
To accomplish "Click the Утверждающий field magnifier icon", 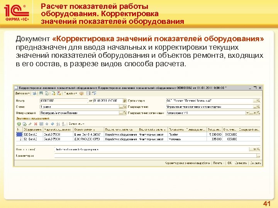I will point(125,113).
